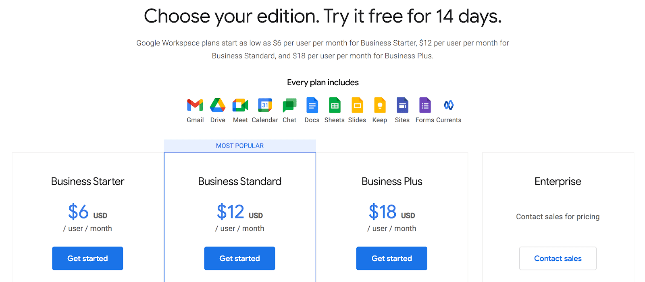Click the Meet video camera icon
This screenshot has height=282, width=645.
(240, 105)
